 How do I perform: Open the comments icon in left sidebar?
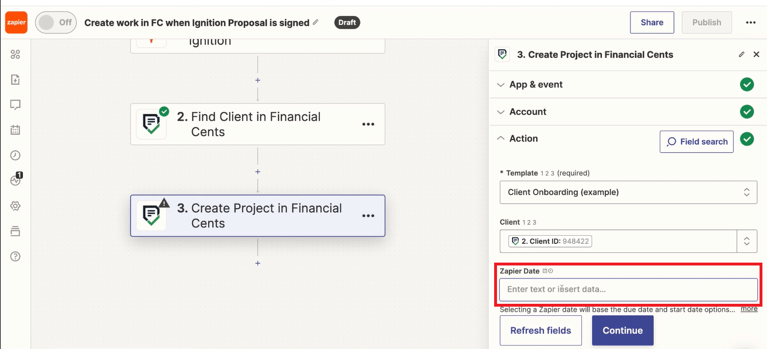[x=15, y=105]
